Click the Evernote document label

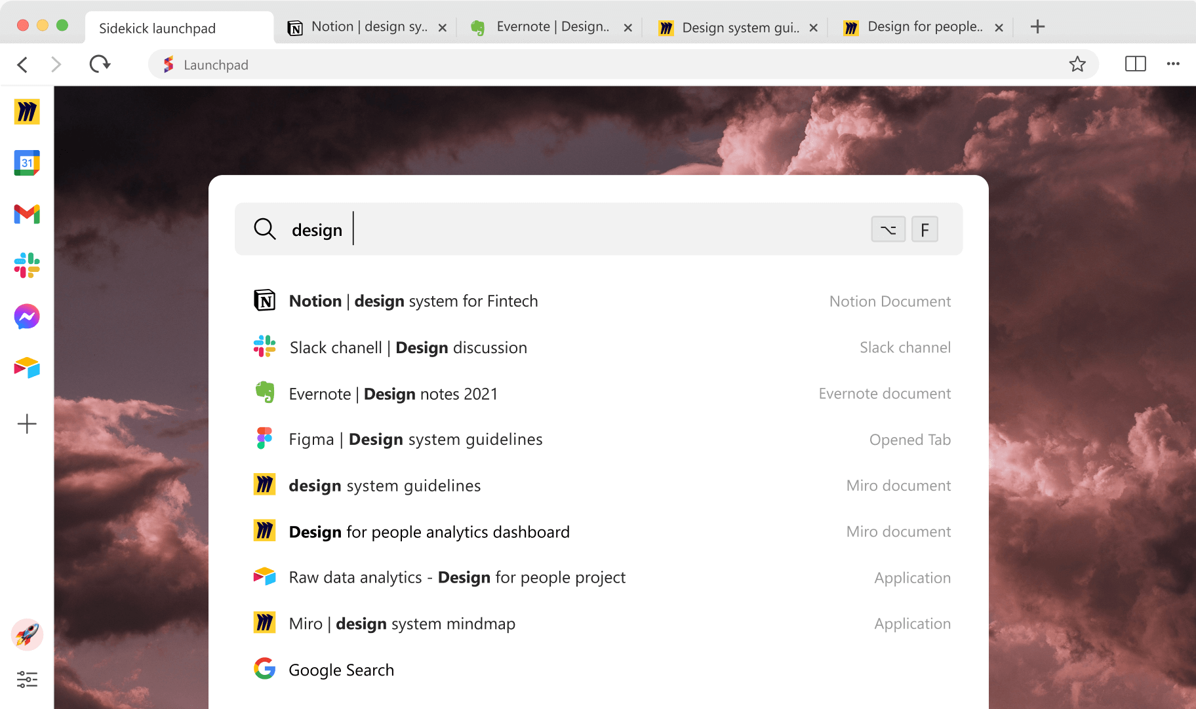[x=885, y=393]
